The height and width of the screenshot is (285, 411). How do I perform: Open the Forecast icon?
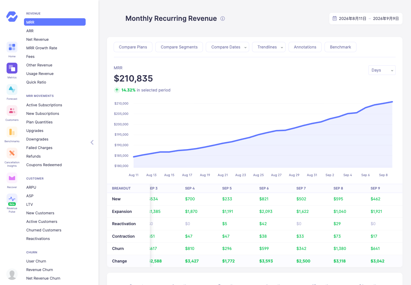(12, 89)
